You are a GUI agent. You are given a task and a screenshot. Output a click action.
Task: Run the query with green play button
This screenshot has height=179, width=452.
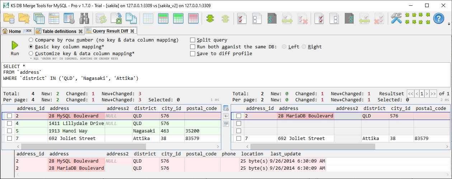[x=15, y=45]
